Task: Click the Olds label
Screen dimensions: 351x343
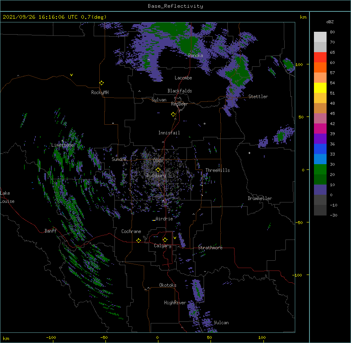Action: pyautogui.click(x=158, y=161)
